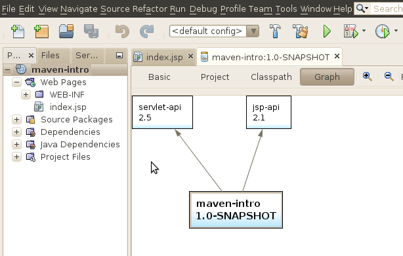The image size is (403, 256).
Task: Expand the WEB-INF folder
Action: [x=26, y=94]
